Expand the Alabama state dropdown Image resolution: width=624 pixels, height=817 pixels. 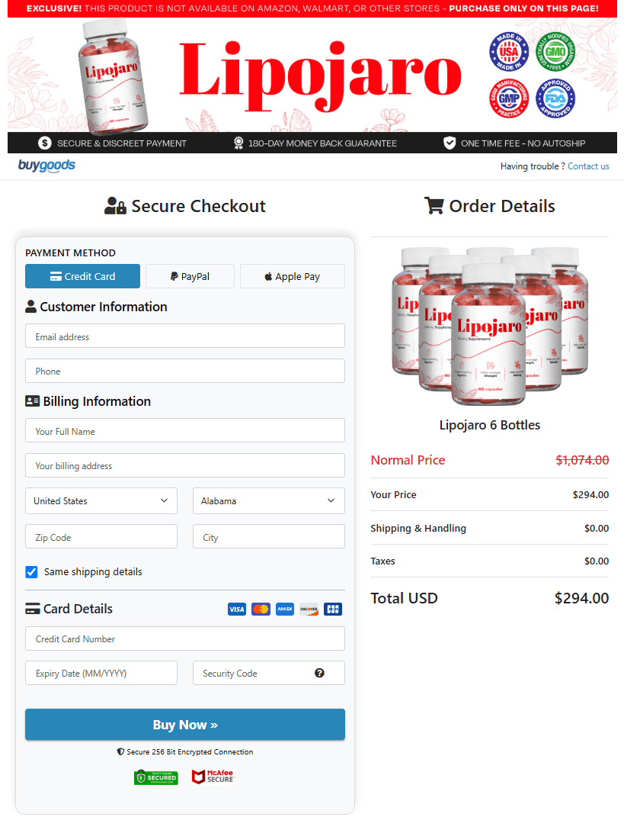[x=268, y=501]
